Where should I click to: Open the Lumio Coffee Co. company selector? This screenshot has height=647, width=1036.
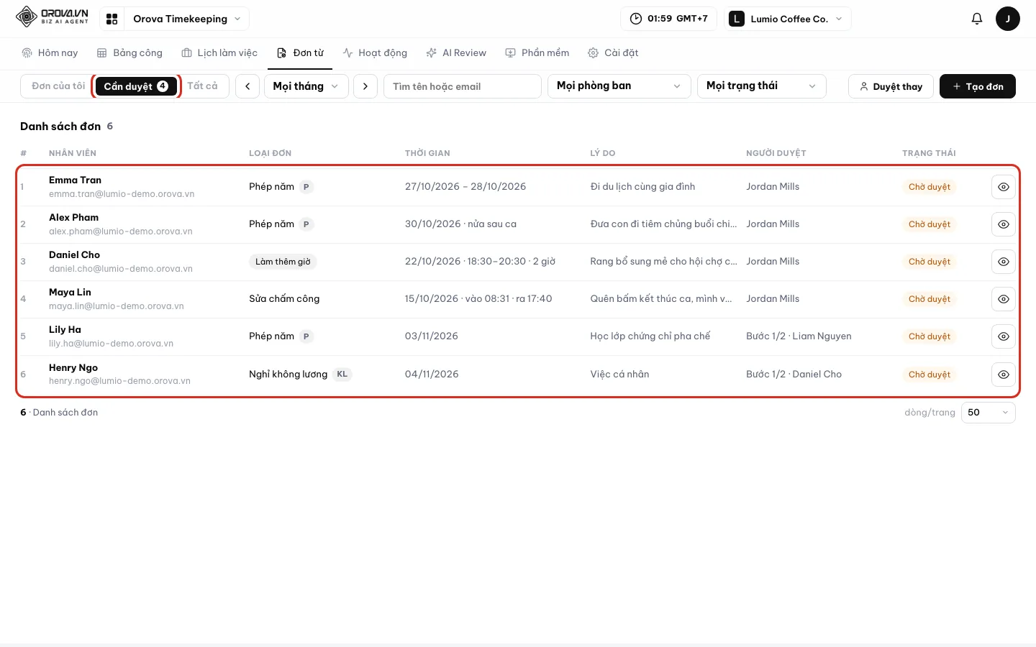pyautogui.click(x=787, y=19)
